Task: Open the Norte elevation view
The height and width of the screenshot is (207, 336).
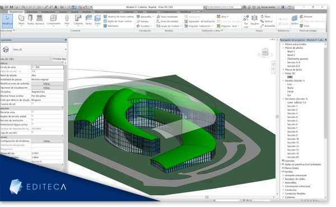Action: (290, 88)
